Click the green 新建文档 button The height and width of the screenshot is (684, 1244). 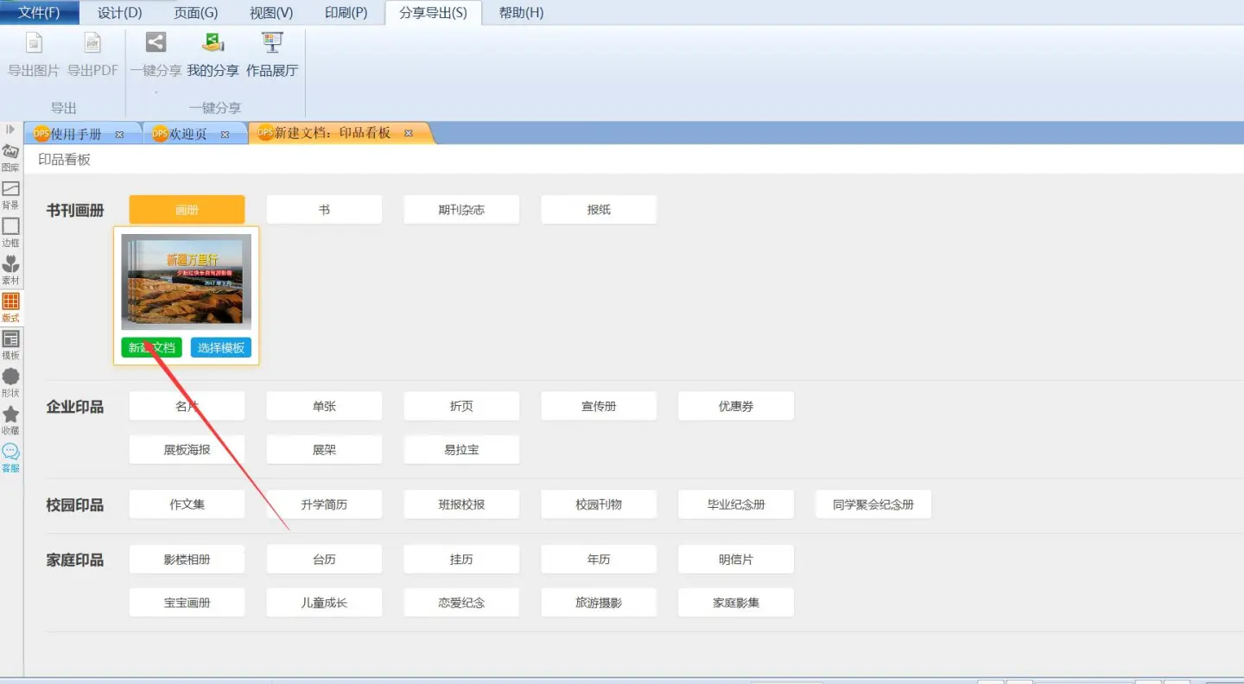pyautogui.click(x=151, y=347)
